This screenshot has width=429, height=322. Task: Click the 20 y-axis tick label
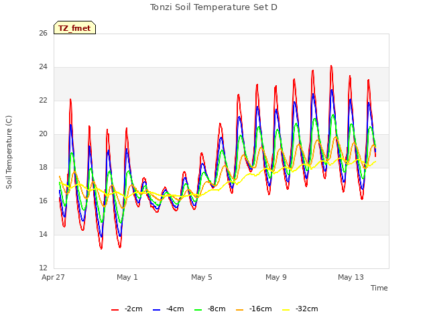[x=43, y=134]
